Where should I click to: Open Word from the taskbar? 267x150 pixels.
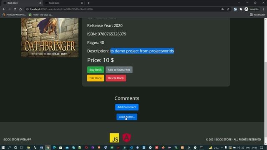click(x=41, y=147)
